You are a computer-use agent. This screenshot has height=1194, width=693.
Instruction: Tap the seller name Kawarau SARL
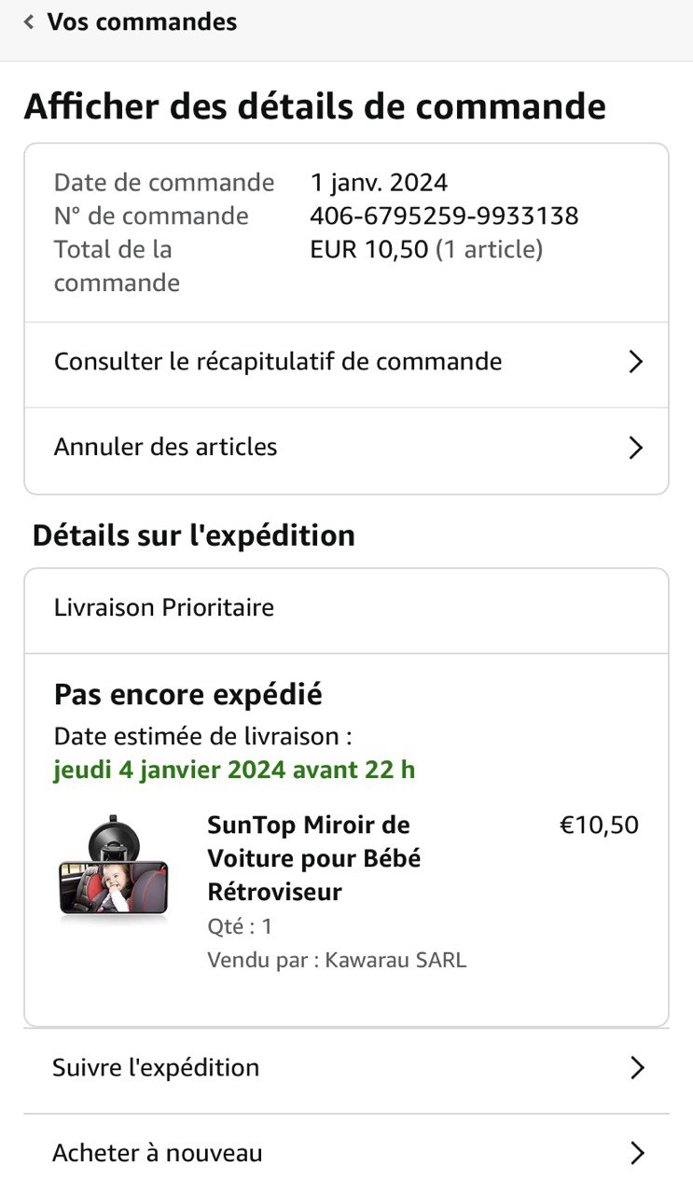tap(395, 961)
